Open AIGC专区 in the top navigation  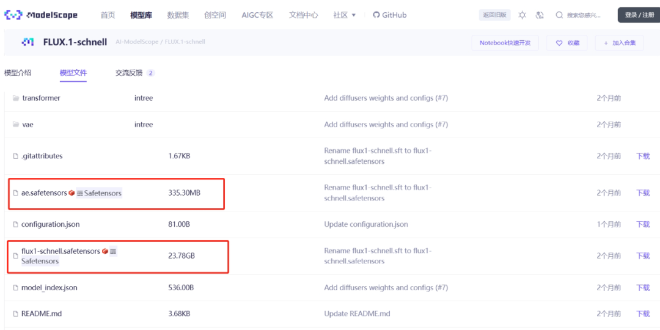point(258,15)
